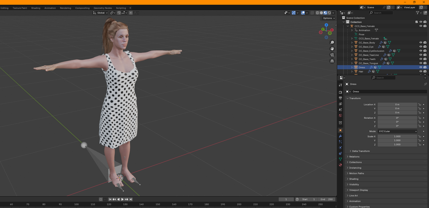This screenshot has width=429, height=208.
Task: Switch to the Rendering workspace tab
Action: pyautogui.click(x=65, y=8)
